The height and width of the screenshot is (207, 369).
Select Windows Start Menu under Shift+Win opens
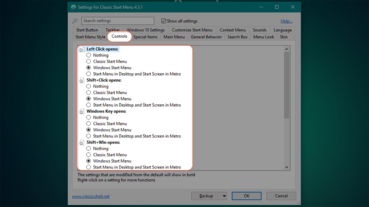[88, 161]
